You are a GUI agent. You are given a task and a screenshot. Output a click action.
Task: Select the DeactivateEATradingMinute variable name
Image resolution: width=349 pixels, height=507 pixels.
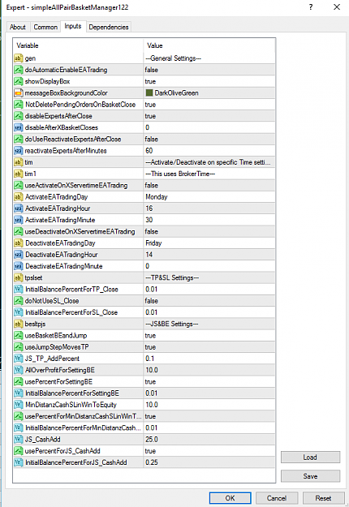[x=64, y=266]
